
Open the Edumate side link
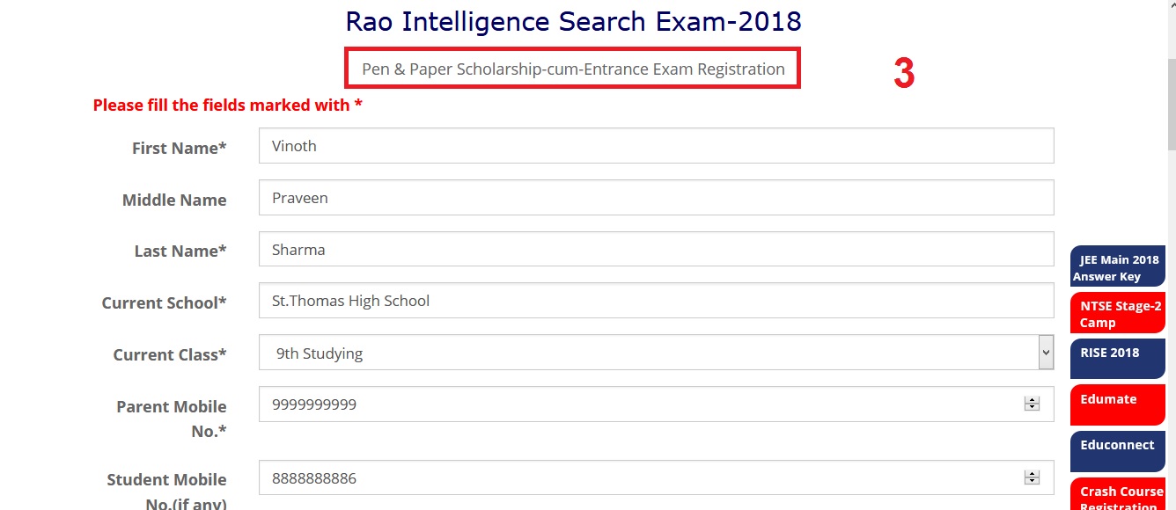(x=1118, y=405)
